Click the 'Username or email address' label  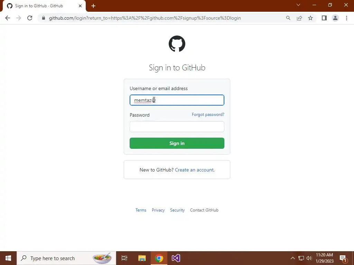tap(158, 88)
